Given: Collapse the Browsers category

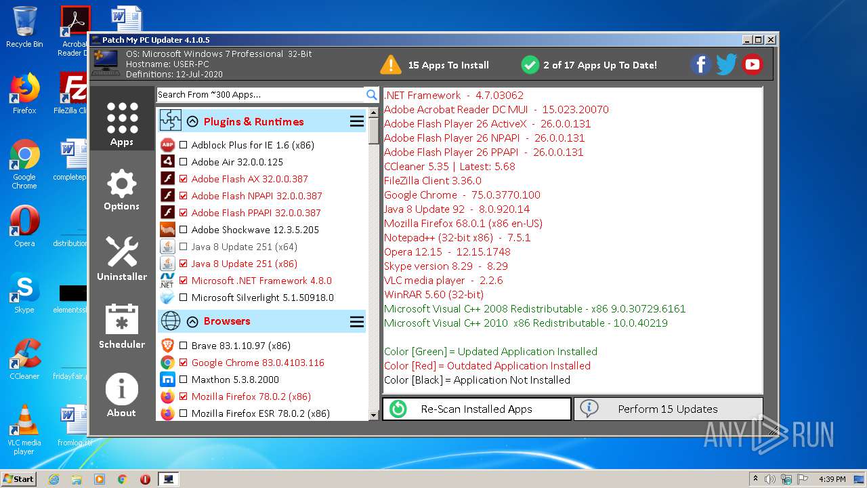Looking at the screenshot, I should point(192,322).
